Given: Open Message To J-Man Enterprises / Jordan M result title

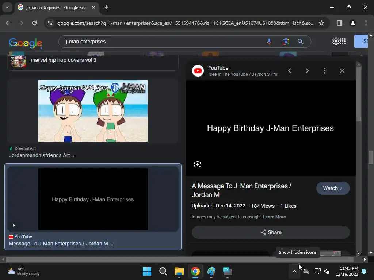Looking at the screenshot, I should click(x=61, y=244).
